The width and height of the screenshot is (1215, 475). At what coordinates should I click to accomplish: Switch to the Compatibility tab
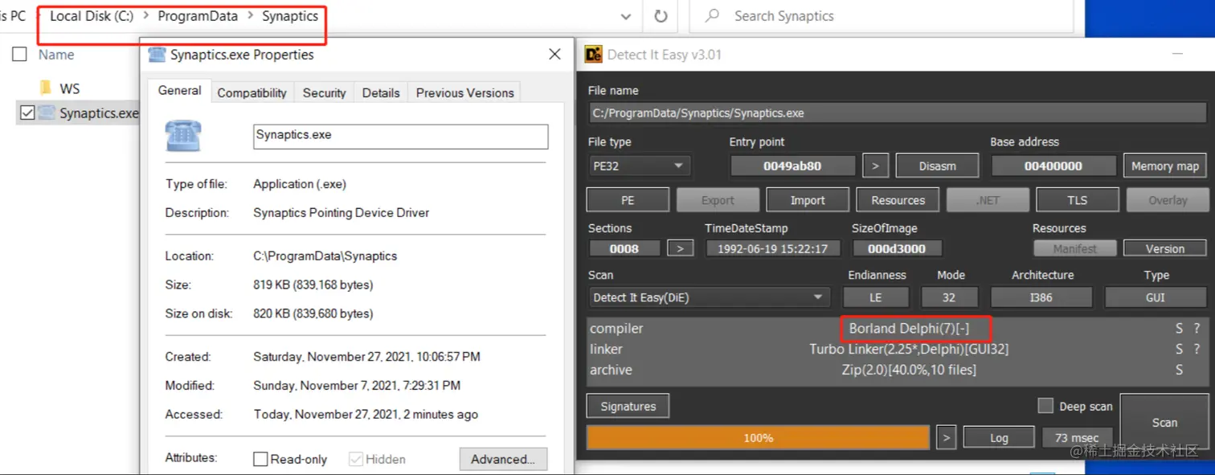(x=252, y=92)
